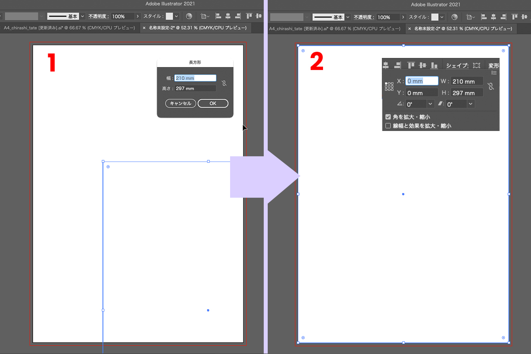Image resolution: width=531 pixels, height=354 pixels.
Task: Open the Transform panel flyout menu icon
Action: [494, 73]
